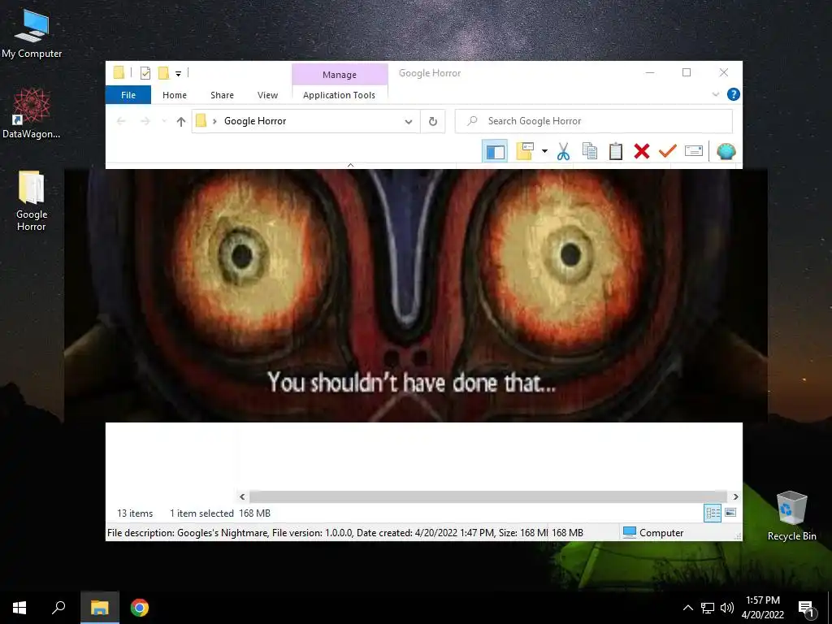Open the taskbar clock showing 1:57 PM
This screenshot has width=832, height=624.
click(x=762, y=608)
